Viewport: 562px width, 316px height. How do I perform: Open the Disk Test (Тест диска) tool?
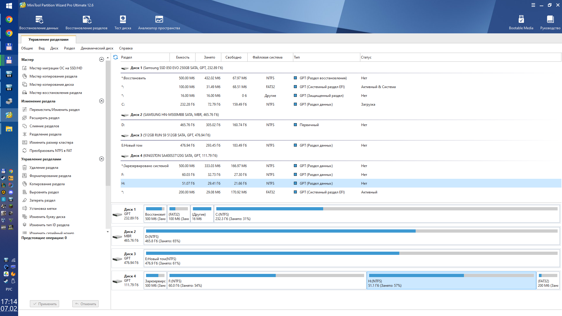123,20
